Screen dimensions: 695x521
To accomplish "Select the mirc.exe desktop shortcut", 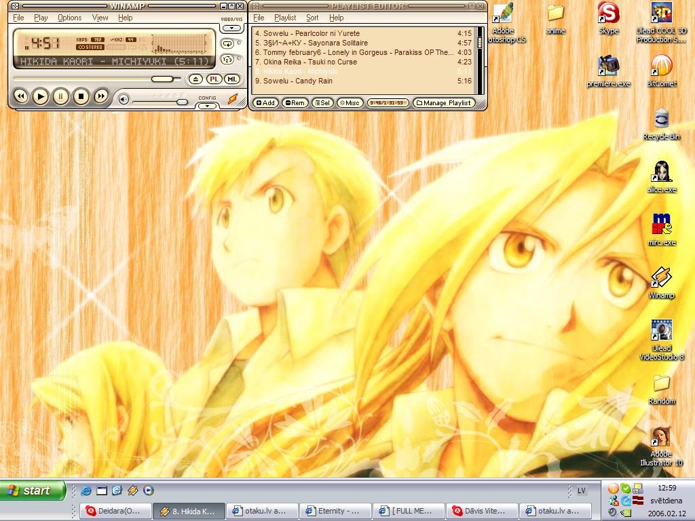I will (x=661, y=230).
